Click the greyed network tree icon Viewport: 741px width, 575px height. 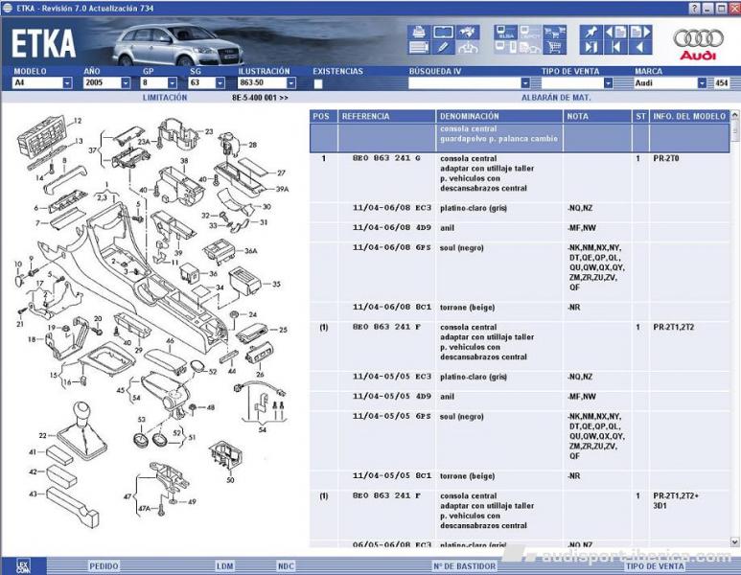coord(468,47)
